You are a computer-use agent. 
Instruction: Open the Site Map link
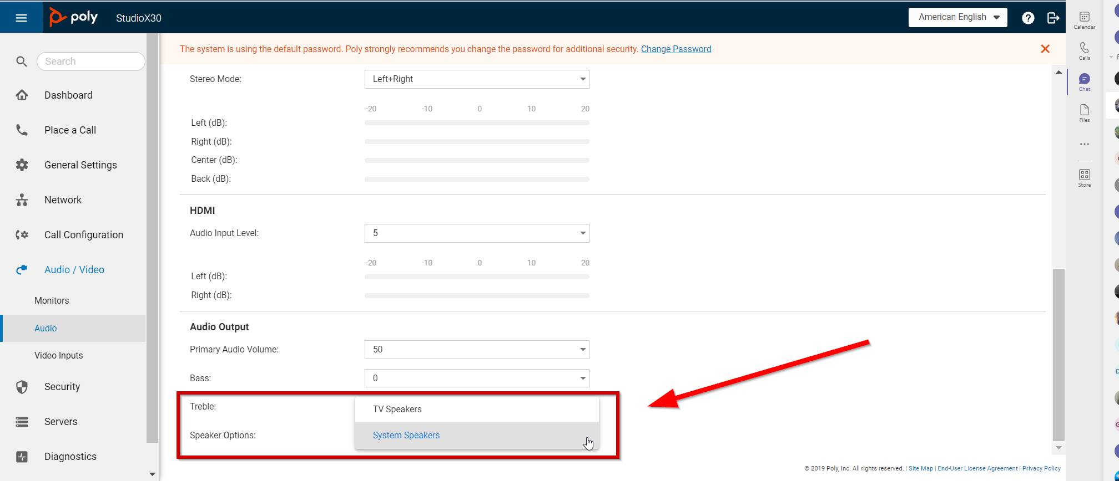pyautogui.click(x=921, y=468)
